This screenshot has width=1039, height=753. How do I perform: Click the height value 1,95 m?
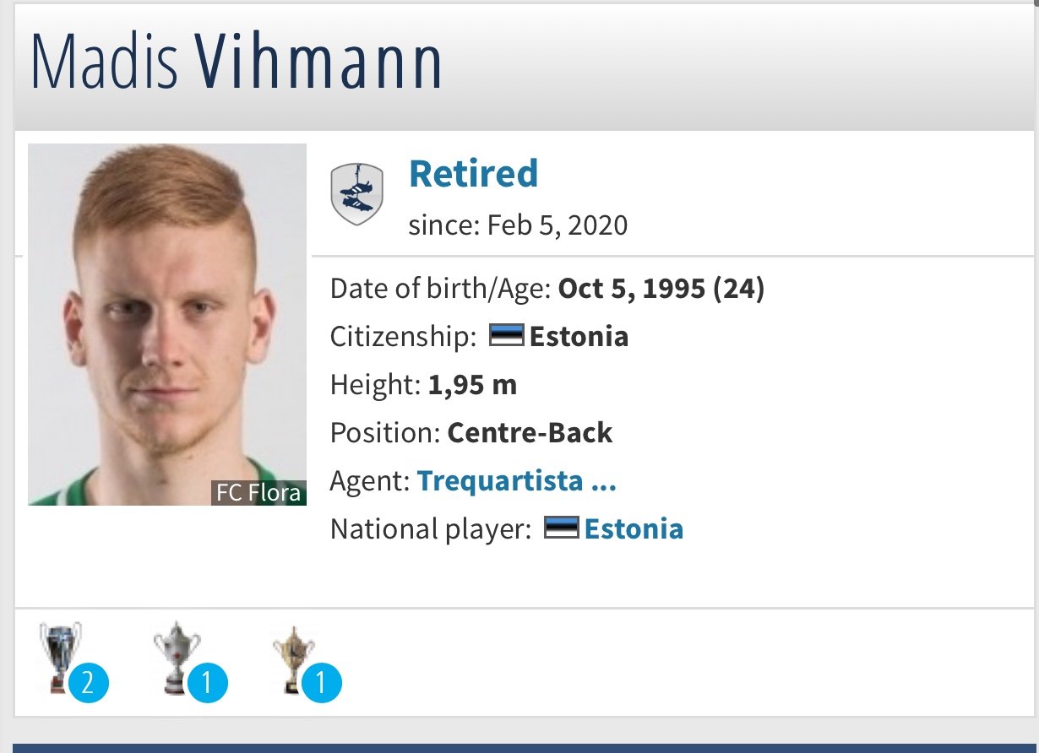pyautogui.click(x=472, y=385)
